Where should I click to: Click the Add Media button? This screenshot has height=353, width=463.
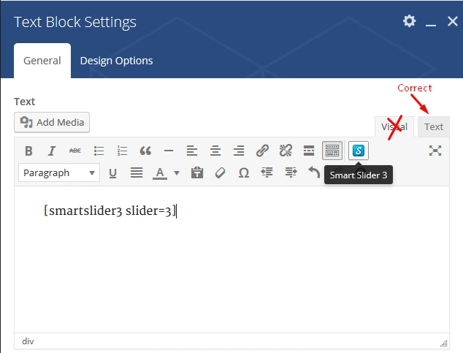click(x=52, y=122)
